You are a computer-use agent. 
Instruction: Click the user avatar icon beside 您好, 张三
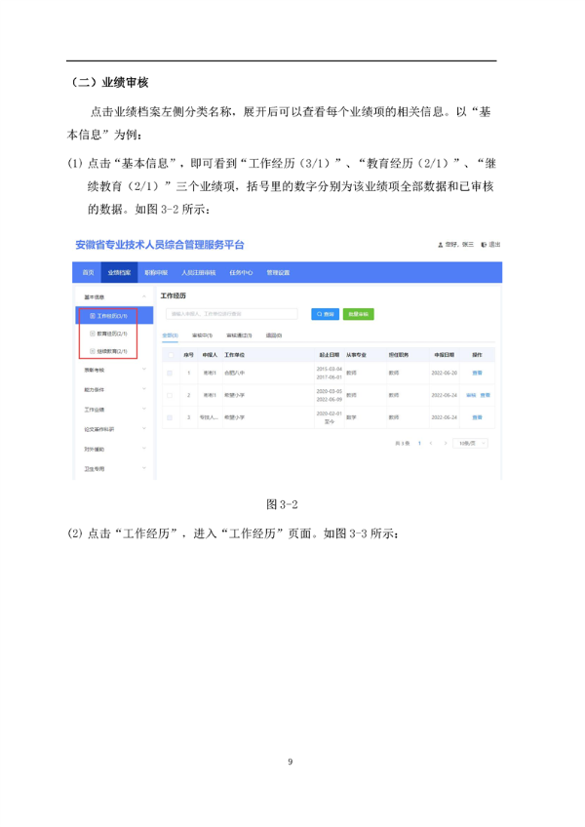441,245
